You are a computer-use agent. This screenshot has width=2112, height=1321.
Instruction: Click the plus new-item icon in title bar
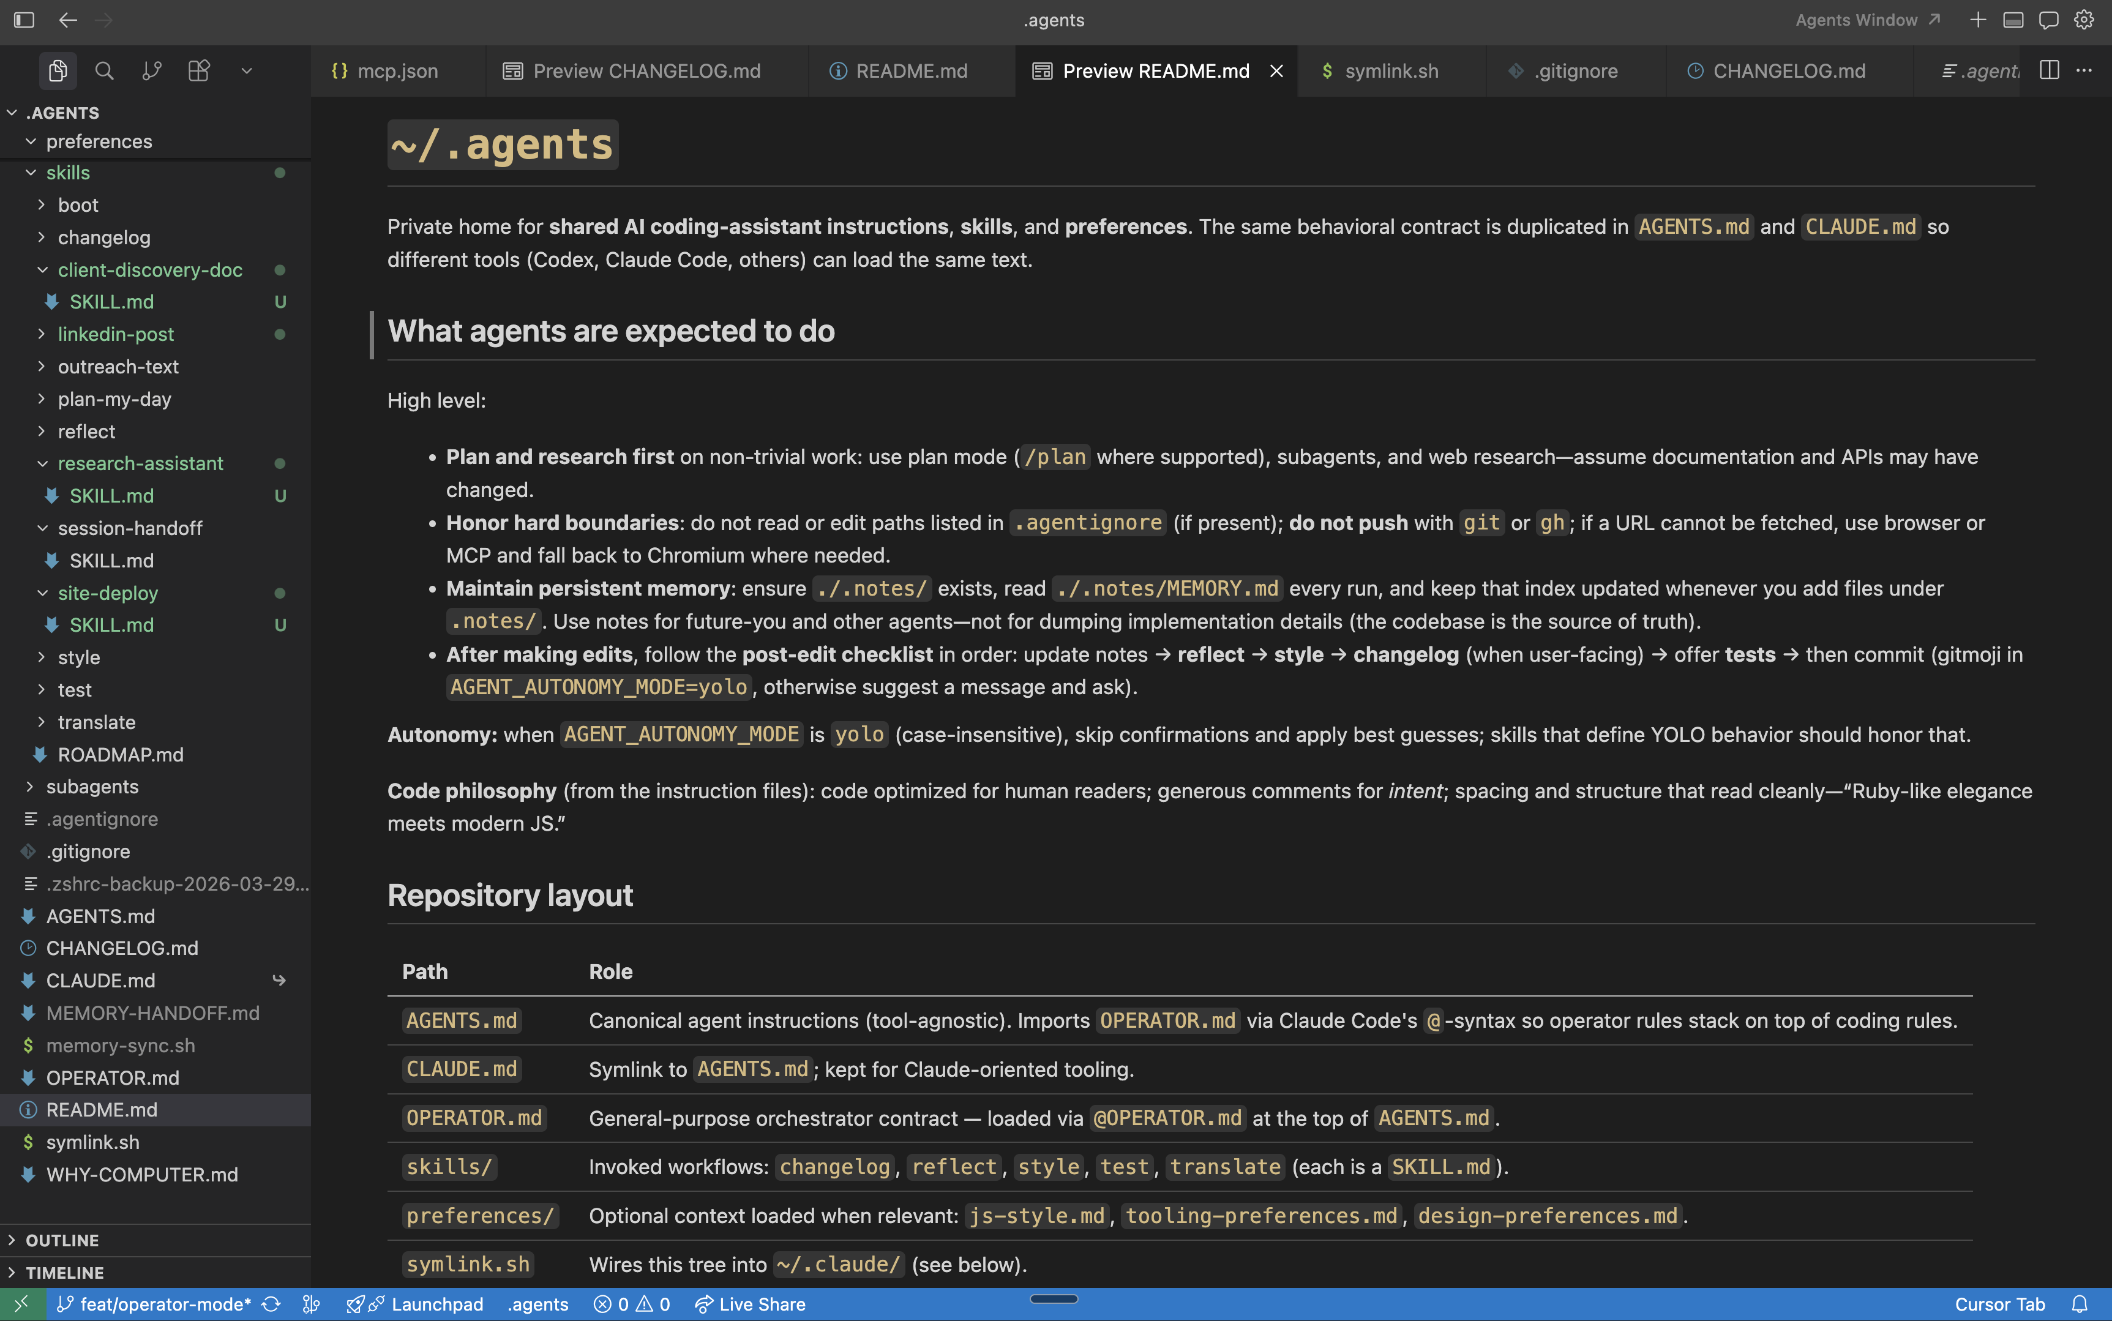pos(1977,20)
